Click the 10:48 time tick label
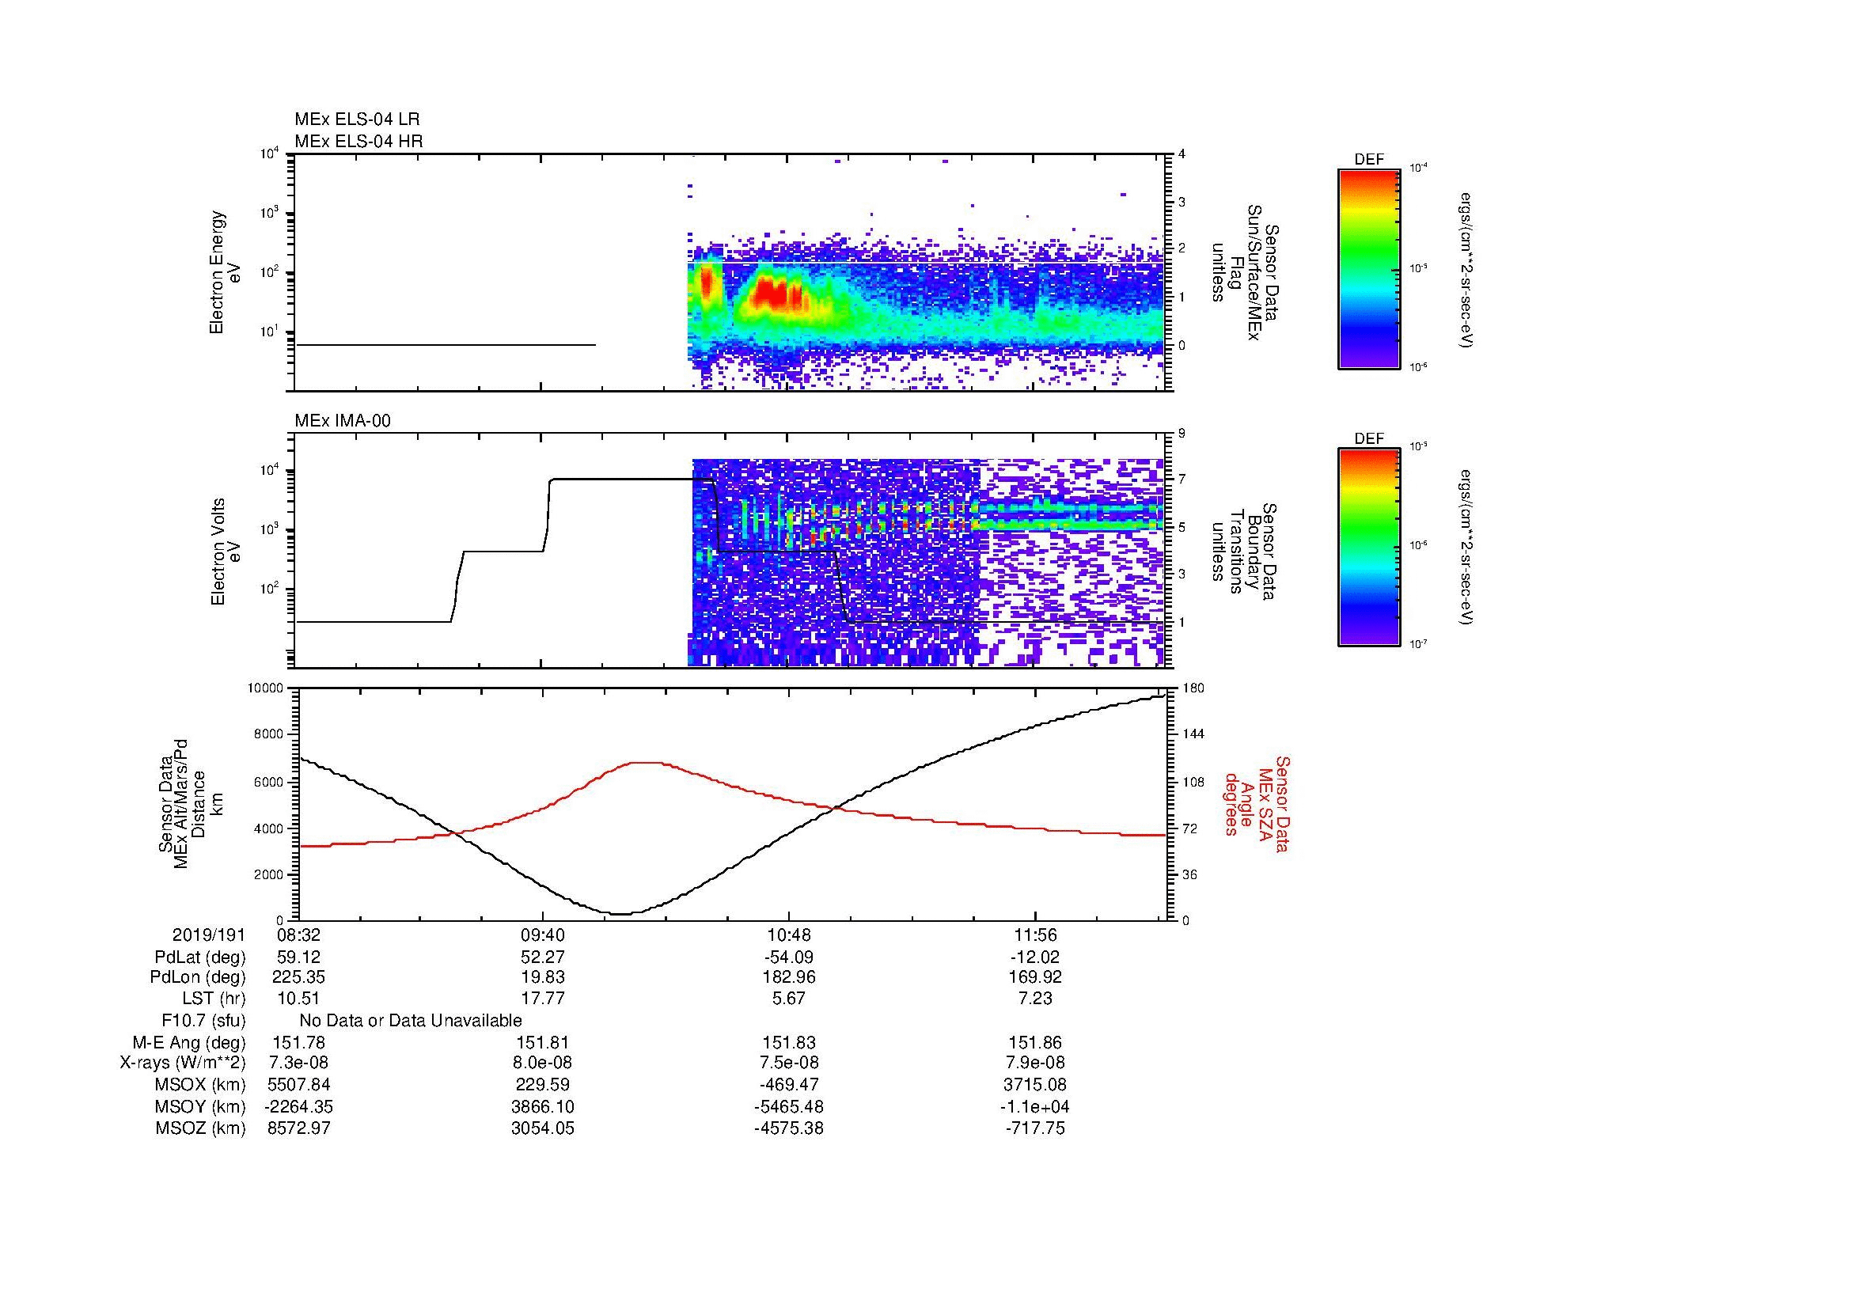Screen dimensions: 1851x1308 click(789, 935)
